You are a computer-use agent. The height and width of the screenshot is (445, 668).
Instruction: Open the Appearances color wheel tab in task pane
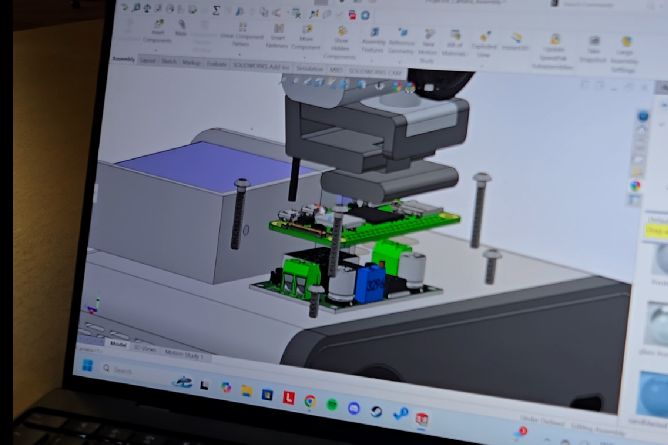point(636,186)
